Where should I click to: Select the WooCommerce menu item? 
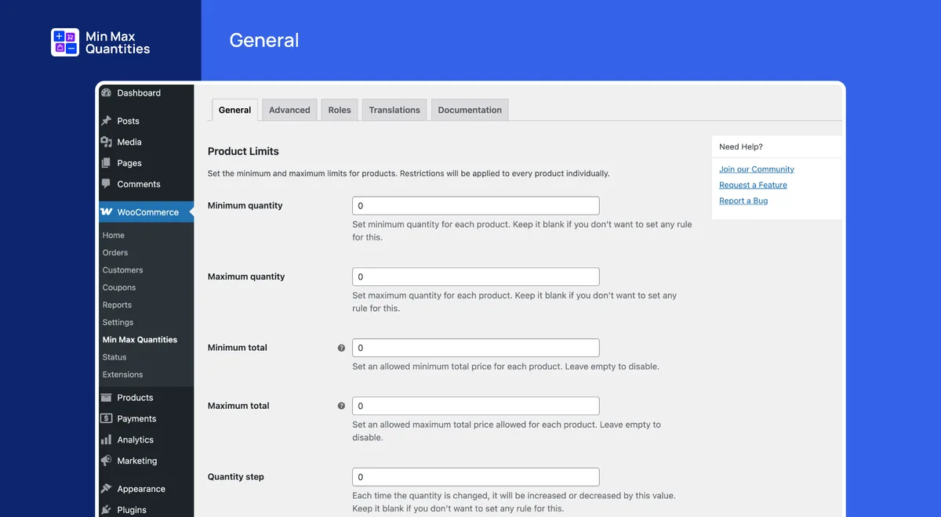pyautogui.click(x=146, y=212)
